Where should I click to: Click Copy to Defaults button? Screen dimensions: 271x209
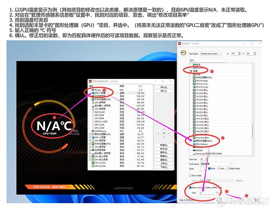(x=187, y=200)
